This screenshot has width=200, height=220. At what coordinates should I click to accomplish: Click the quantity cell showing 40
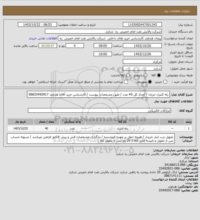tap(47, 128)
